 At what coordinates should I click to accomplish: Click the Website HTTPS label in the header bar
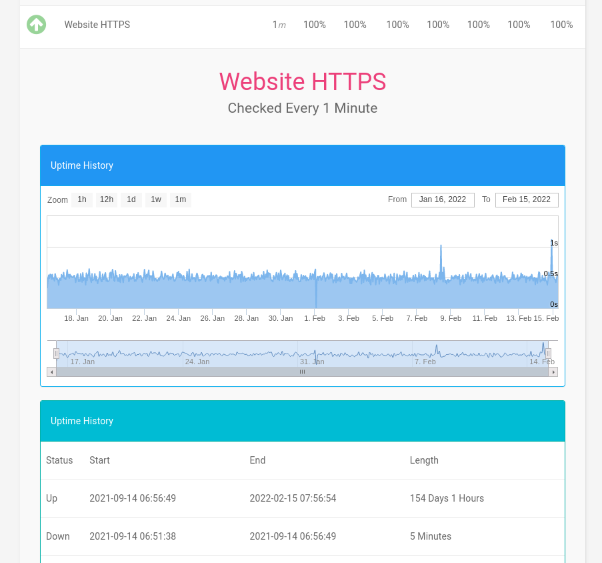[97, 24]
